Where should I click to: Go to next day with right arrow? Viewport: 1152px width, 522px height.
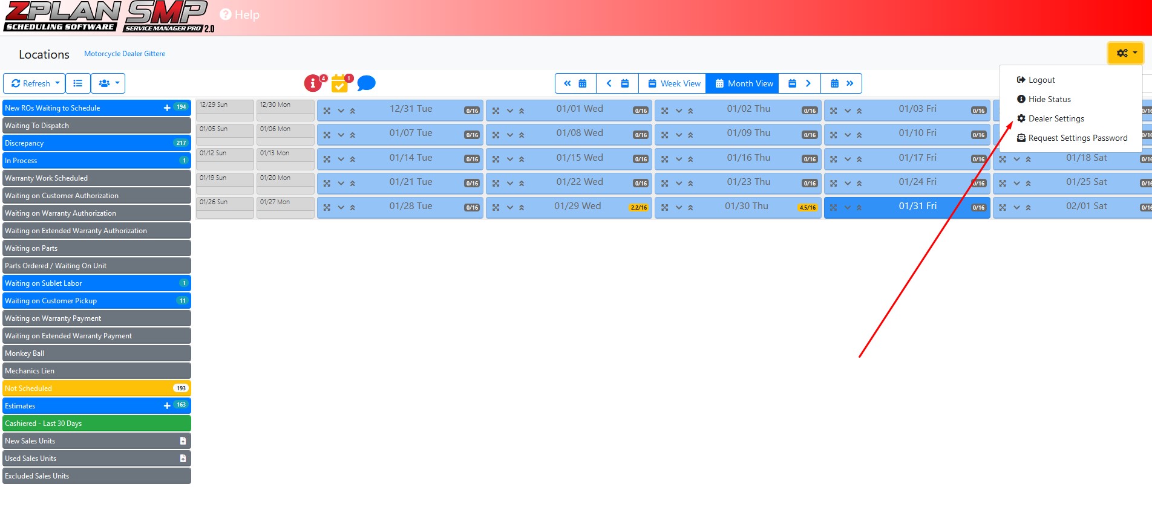click(x=800, y=83)
